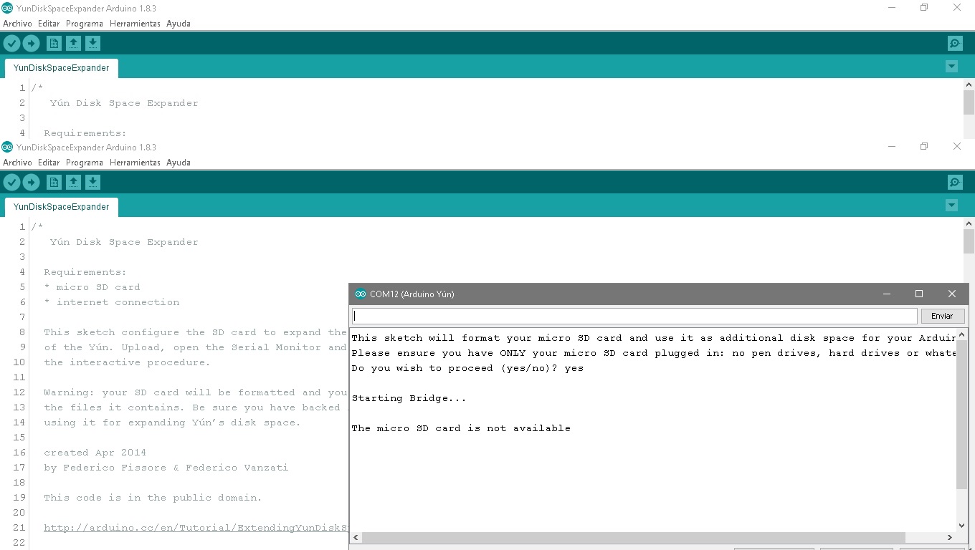The image size is (975, 550).
Task: Click Enviar button in serial monitor
Action: point(942,316)
